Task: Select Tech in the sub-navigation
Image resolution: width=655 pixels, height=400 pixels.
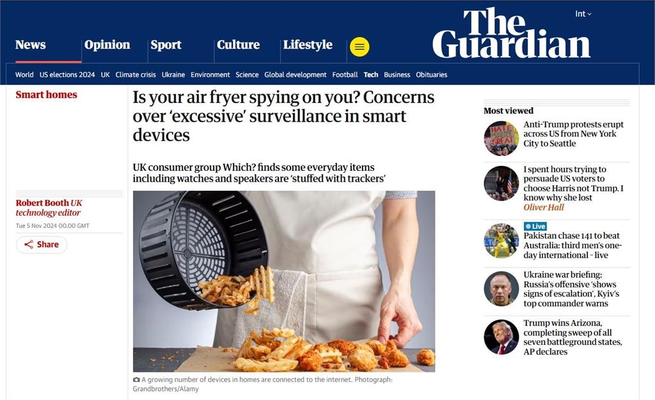Action: click(x=370, y=74)
